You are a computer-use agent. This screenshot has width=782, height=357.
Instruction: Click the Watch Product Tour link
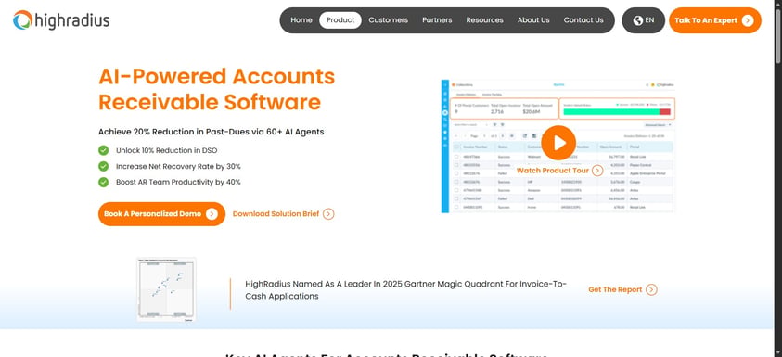pyautogui.click(x=559, y=171)
